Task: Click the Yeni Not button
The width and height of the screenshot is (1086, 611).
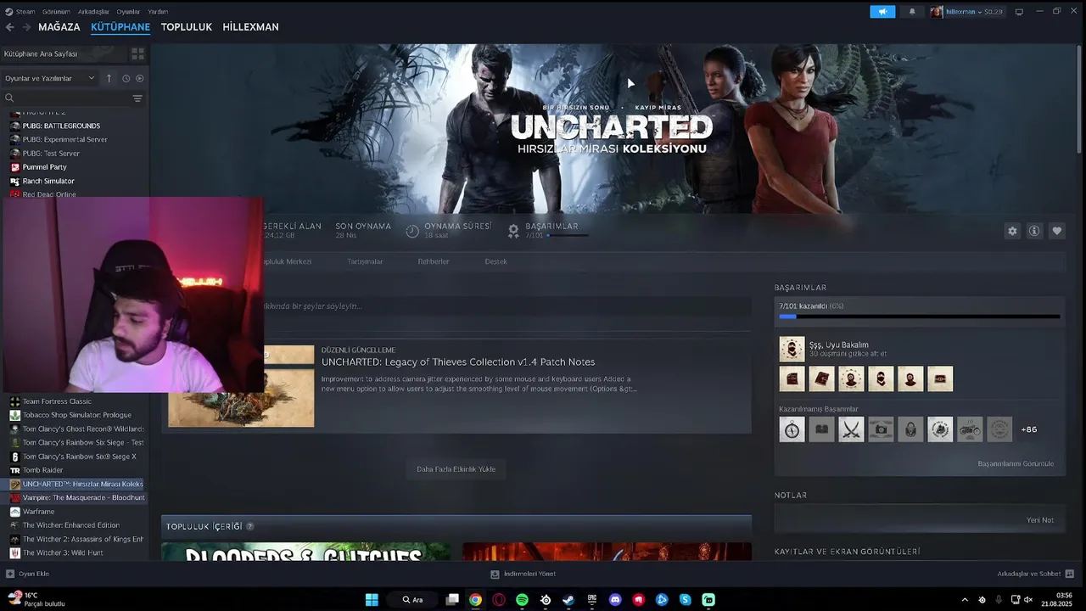Action: click(1040, 520)
